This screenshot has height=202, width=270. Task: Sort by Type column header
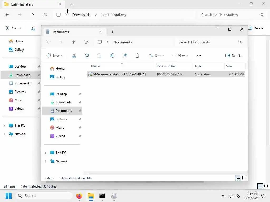point(209,66)
